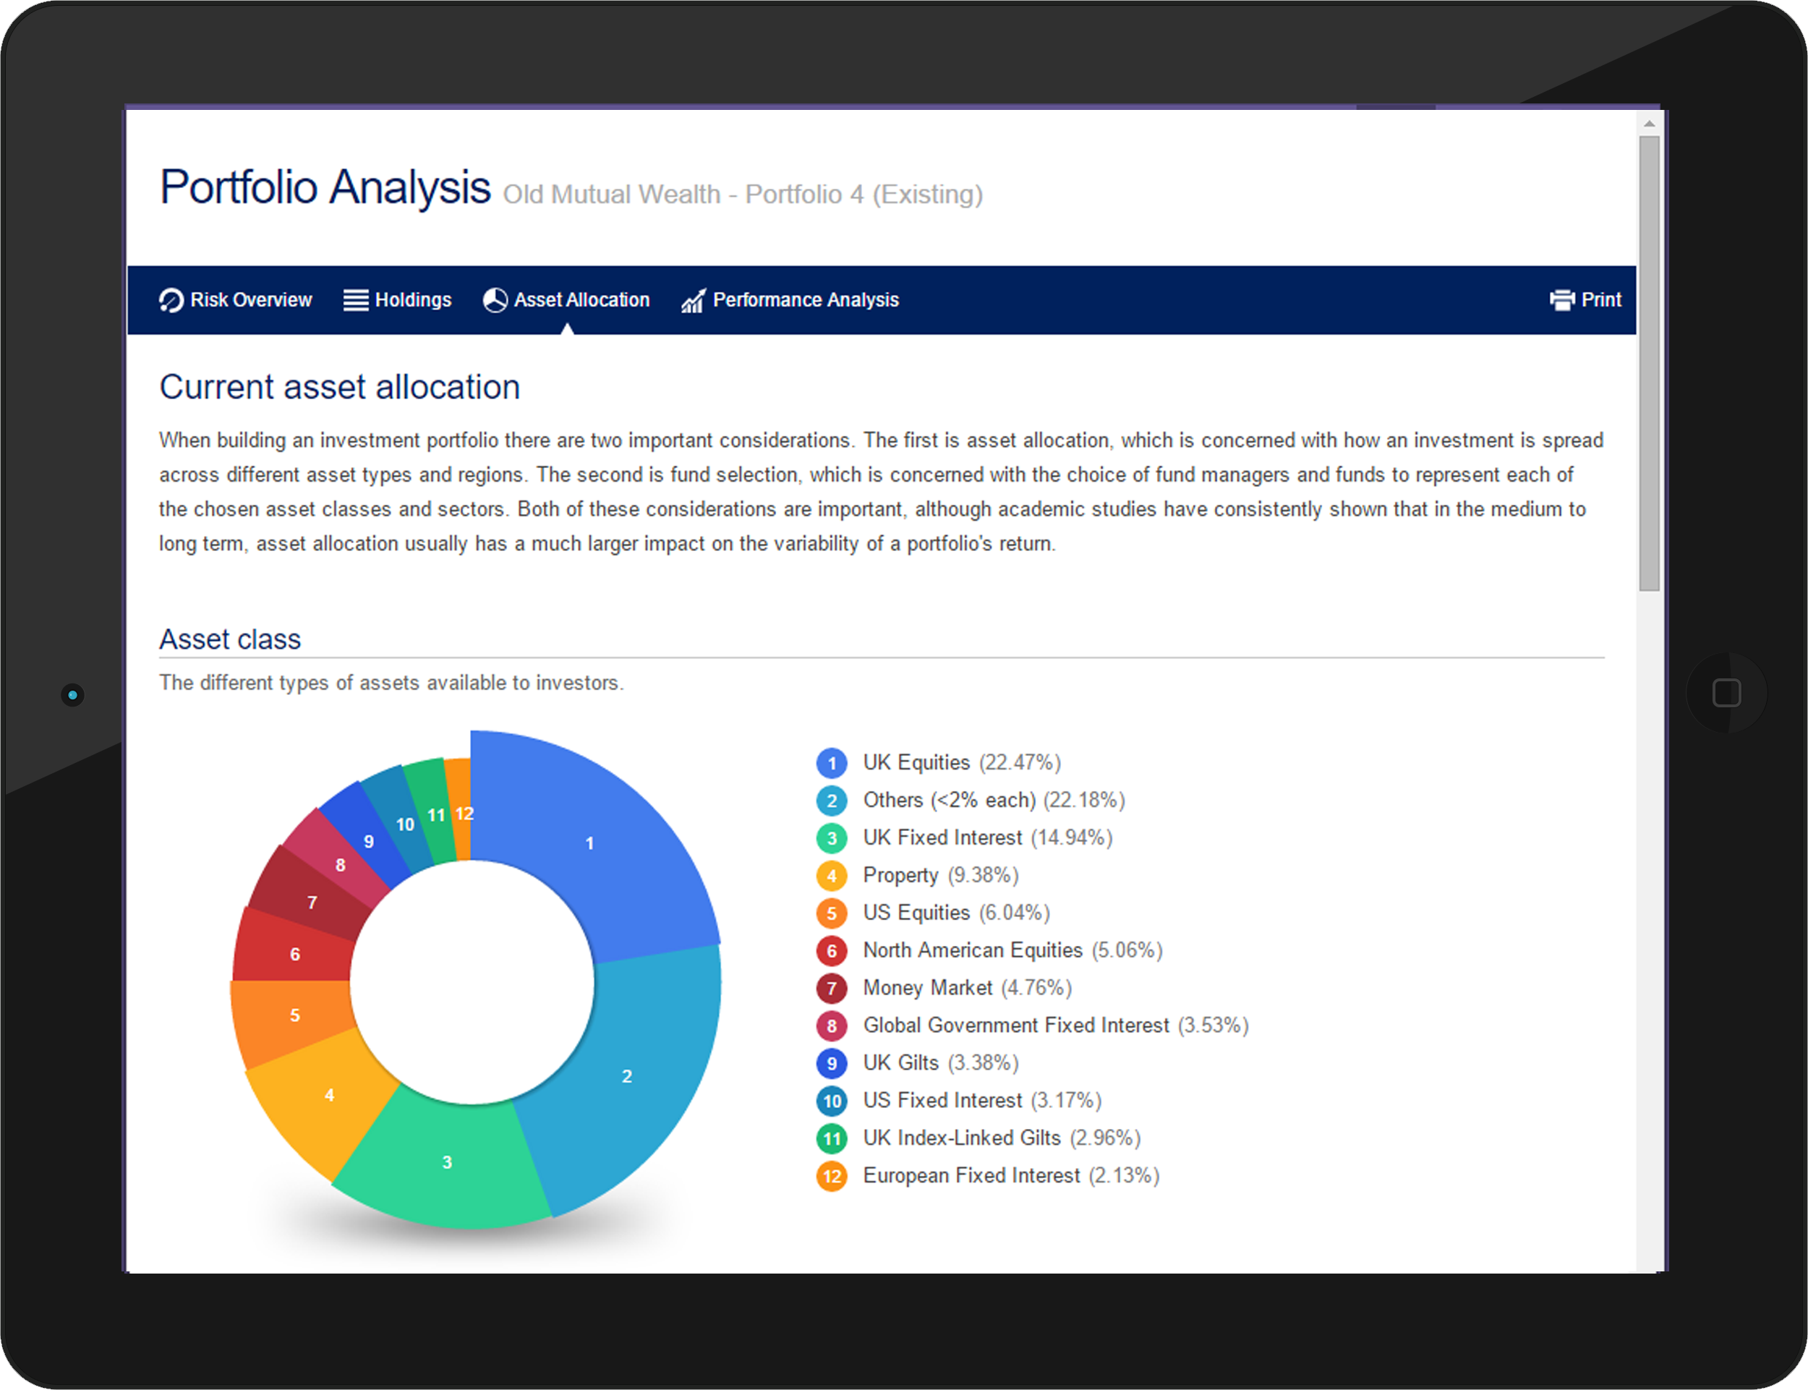
Task: Select the Property (9.38%) legend text
Action: point(941,875)
